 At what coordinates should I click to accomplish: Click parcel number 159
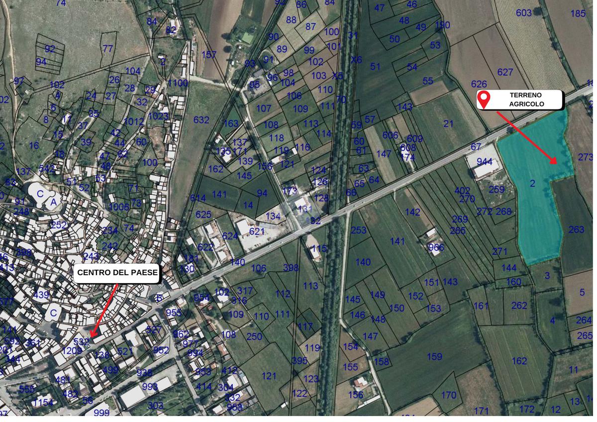(x=434, y=356)
